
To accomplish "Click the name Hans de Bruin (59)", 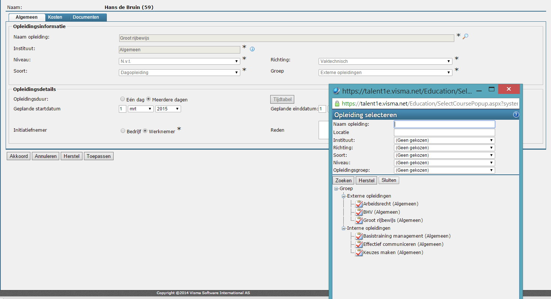I will pyautogui.click(x=129, y=7).
